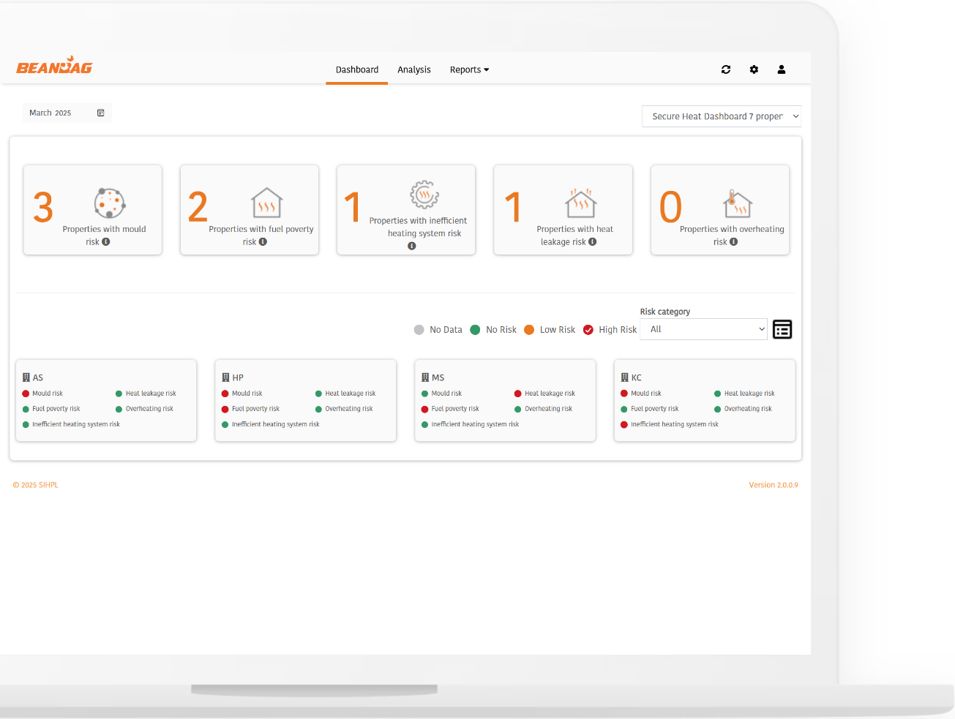This screenshot has width=955, height=719.
Task: Open the Reports dropdown menu
Action: click(469, 70)
